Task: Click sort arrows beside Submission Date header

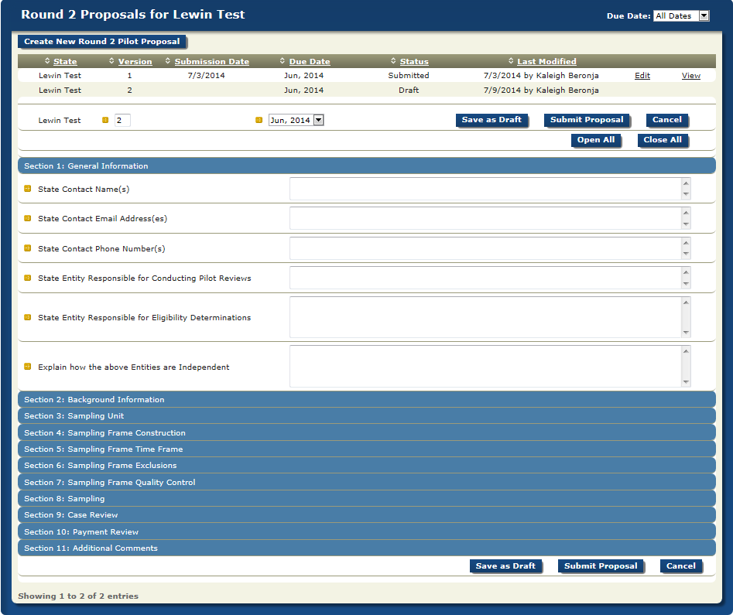Action: [x=168, y=61]
